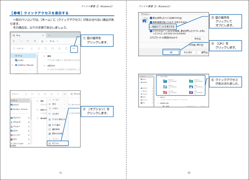
Task: Click the three-dot button in the step 2 toolbar
Action: [x=65, y=94]
